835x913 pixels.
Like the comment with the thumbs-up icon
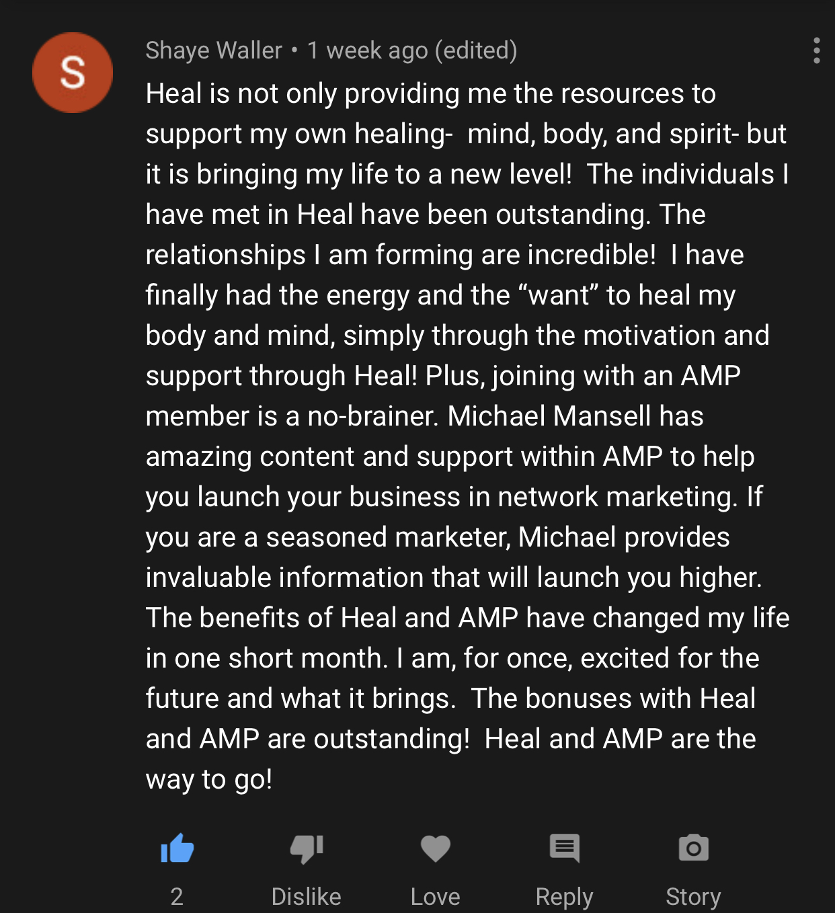pyautogui.click(x=177, y=848)
